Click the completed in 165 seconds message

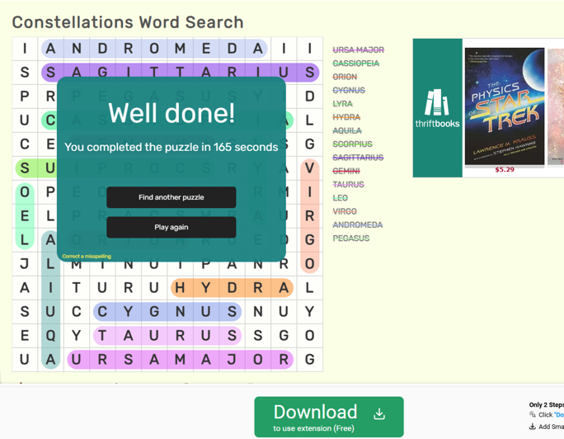point(172,147)
